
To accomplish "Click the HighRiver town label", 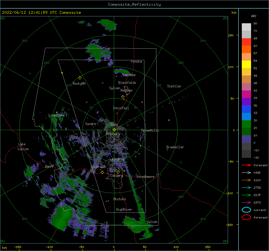I will [124, 210].
